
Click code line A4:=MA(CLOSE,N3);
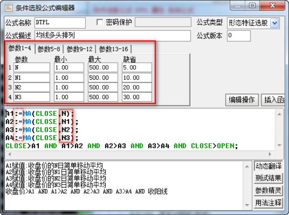42,138
